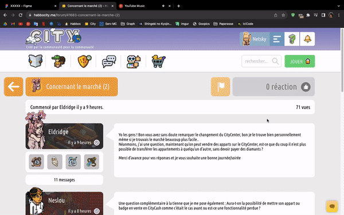
Task: Click Eldridge's fourth snake badge
Action: 92,162
